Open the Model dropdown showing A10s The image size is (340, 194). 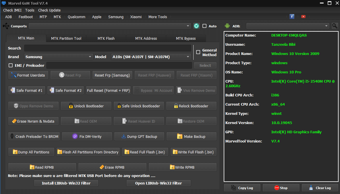click(x=151, y=57)
